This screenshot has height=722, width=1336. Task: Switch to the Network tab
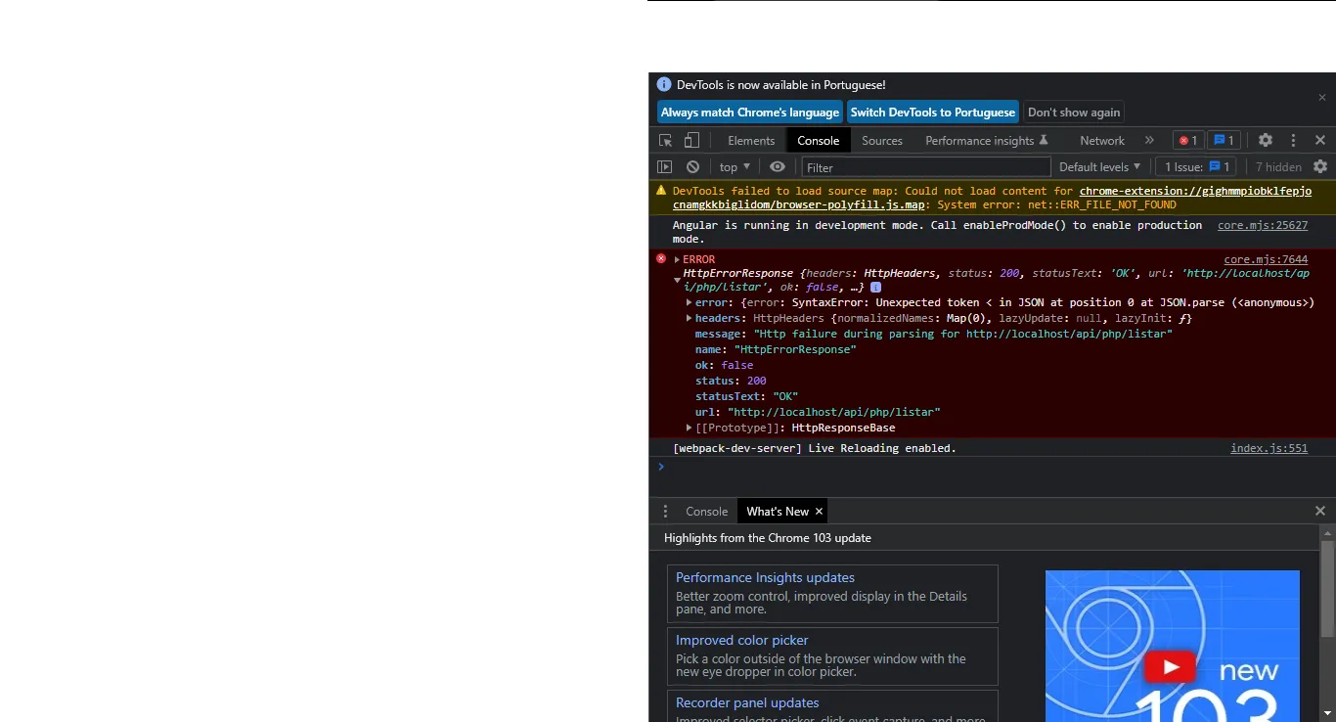click(1102, 141)
